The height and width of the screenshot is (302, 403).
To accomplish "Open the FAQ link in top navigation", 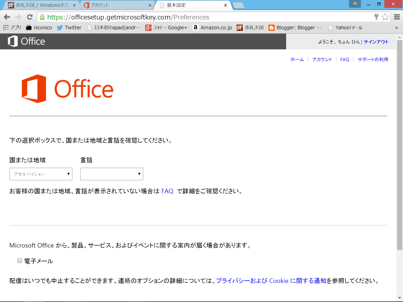I will pyautogui.click(x=345, y=59).
